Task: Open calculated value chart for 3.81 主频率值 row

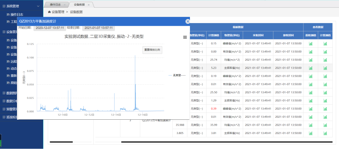Action: (x=325, y=133)
